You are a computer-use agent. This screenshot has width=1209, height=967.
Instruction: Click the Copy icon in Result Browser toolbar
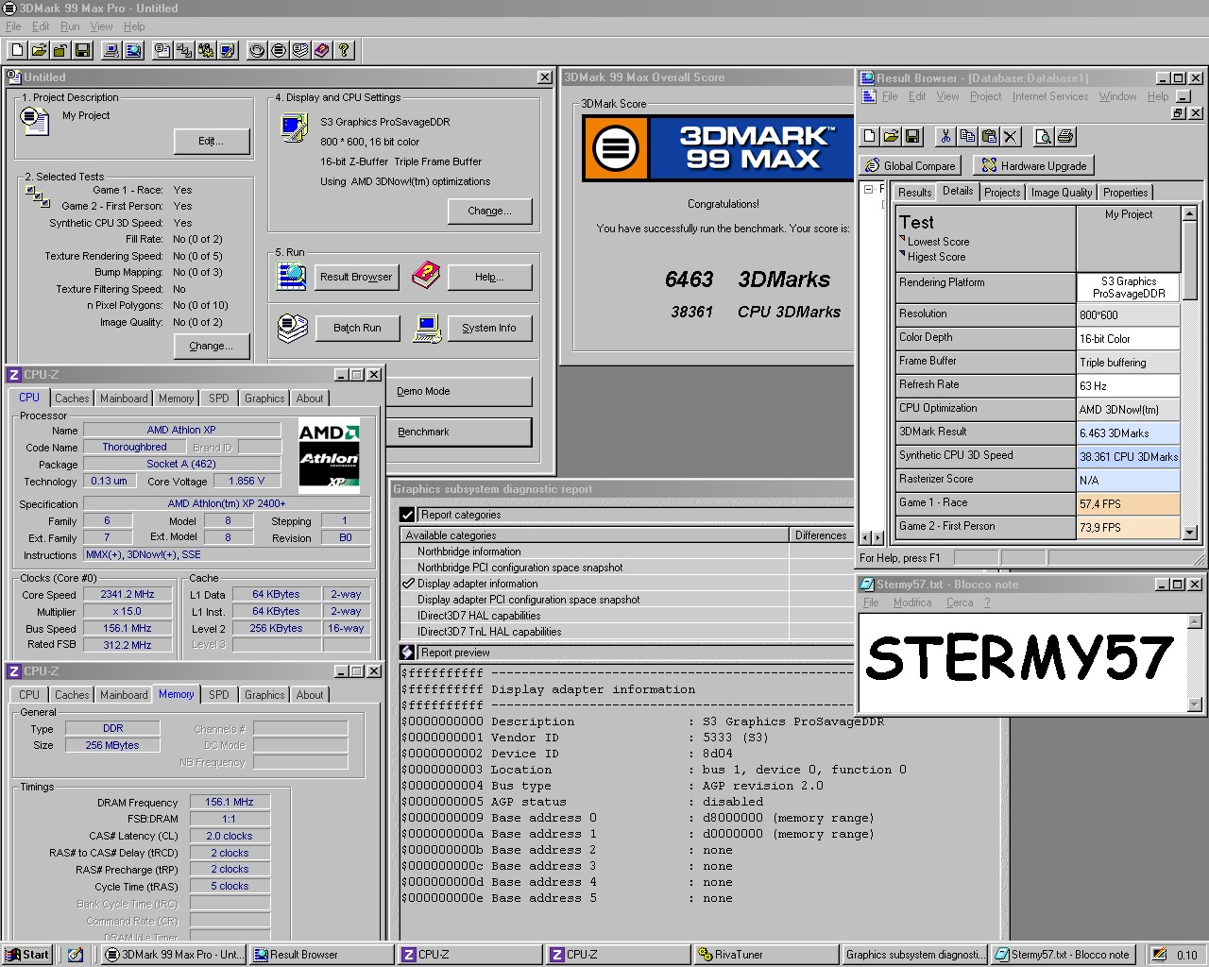tap(967, 137)
